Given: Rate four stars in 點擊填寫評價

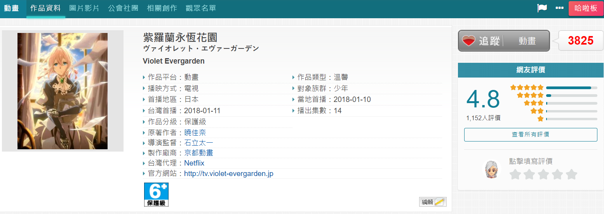Looking at the screenshot, I should tap(557, 174).
